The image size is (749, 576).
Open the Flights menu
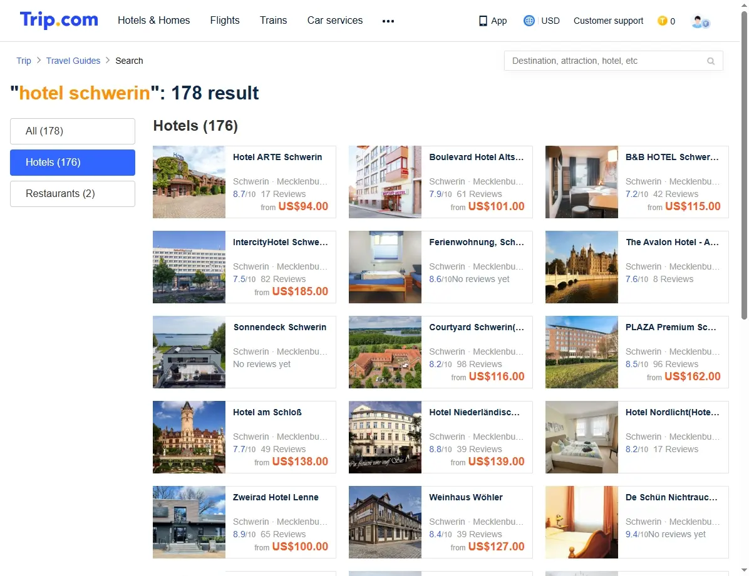click(x=225, y=20)
